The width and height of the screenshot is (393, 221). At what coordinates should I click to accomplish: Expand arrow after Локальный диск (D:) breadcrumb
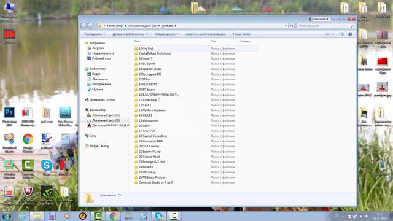click(159, 26)
